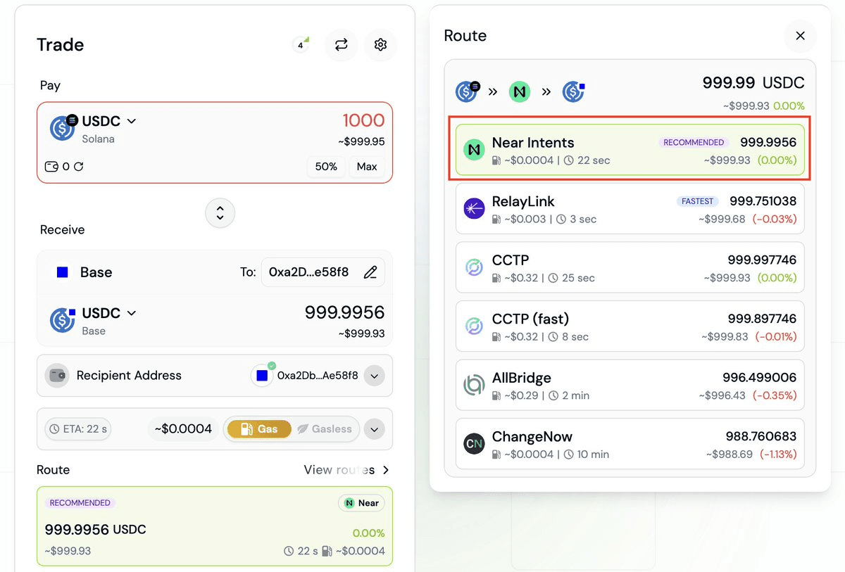Click the RelayLink provider icon
The image size is (845, 572).
[x=474, y=208]
